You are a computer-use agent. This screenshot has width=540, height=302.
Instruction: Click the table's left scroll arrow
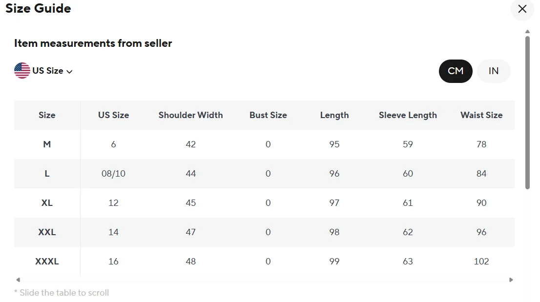click(x=18, y=280)
